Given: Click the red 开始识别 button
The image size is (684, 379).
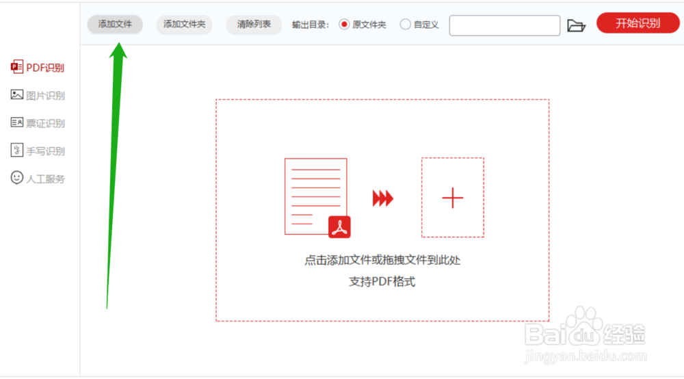Looking at the screenshot, I should [637, 23].
